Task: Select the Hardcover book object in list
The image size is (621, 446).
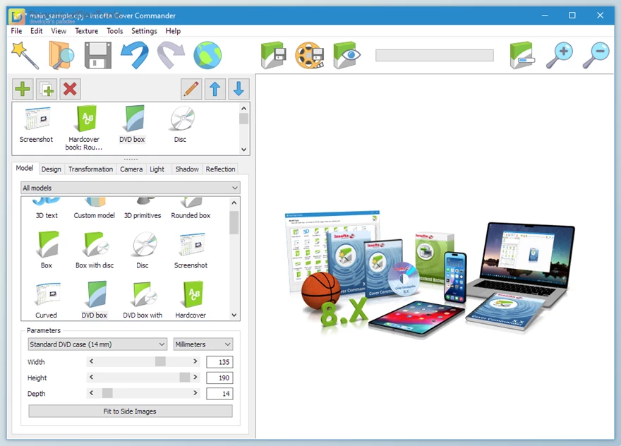Action: coord(84,128)
